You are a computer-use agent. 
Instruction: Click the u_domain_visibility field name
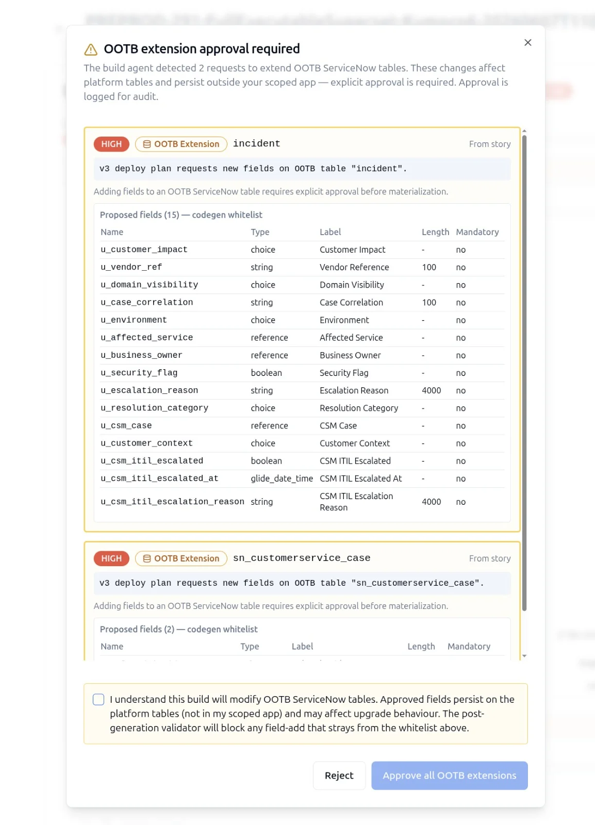(149, 285)
